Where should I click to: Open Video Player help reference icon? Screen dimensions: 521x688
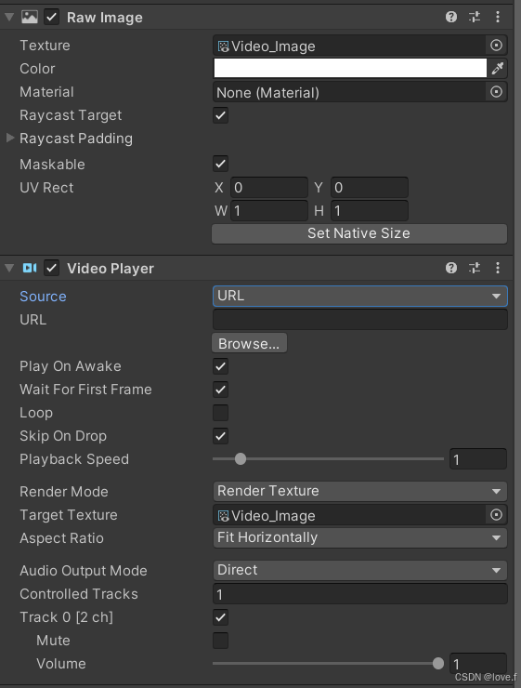click(451, 268)
